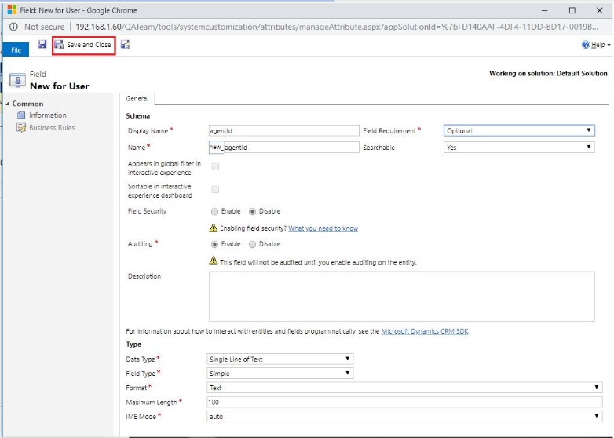Image resolution: width=614 pixels, height=438 pixels.
Task: Click the Save floppy disk icon
Action: tap(42, 45)
